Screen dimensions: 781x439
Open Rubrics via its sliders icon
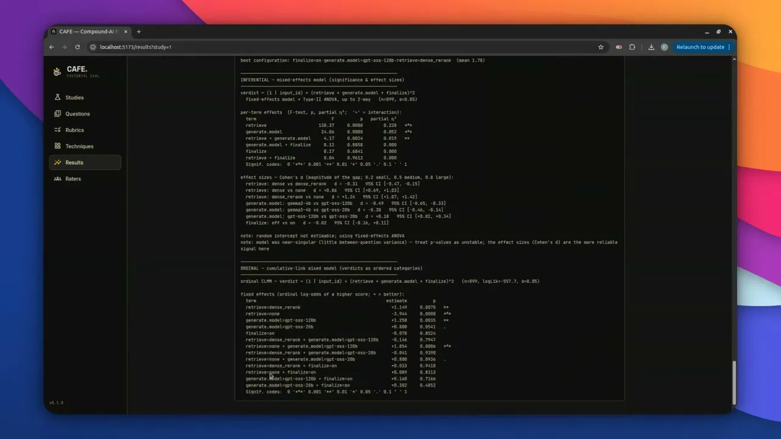[57, 130]
